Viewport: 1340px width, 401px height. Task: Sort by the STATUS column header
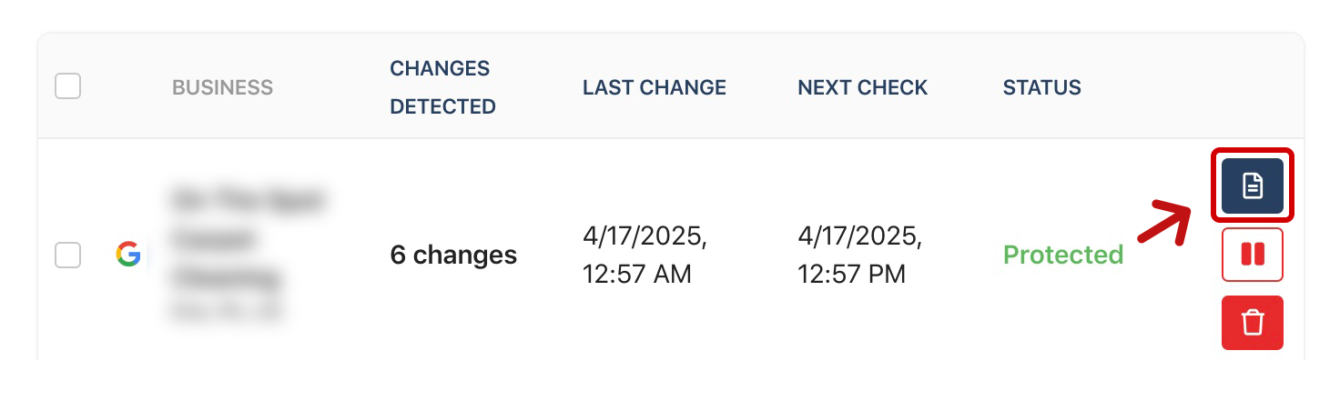1042,88
